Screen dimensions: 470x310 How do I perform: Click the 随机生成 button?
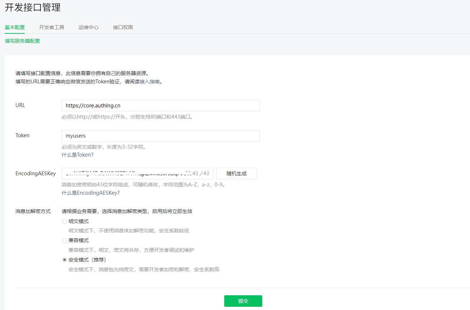click(236, 173)
